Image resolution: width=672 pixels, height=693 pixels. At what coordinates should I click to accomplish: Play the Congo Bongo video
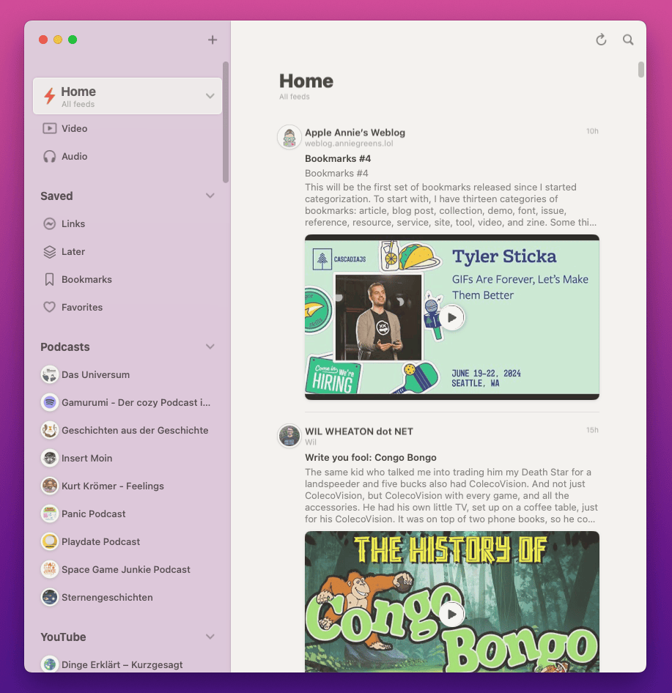pyautogui.click(x=452, y=615)
